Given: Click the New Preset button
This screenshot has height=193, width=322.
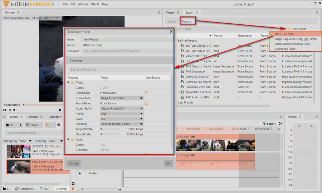Looking at the screenshot, I should pos(297,29).
